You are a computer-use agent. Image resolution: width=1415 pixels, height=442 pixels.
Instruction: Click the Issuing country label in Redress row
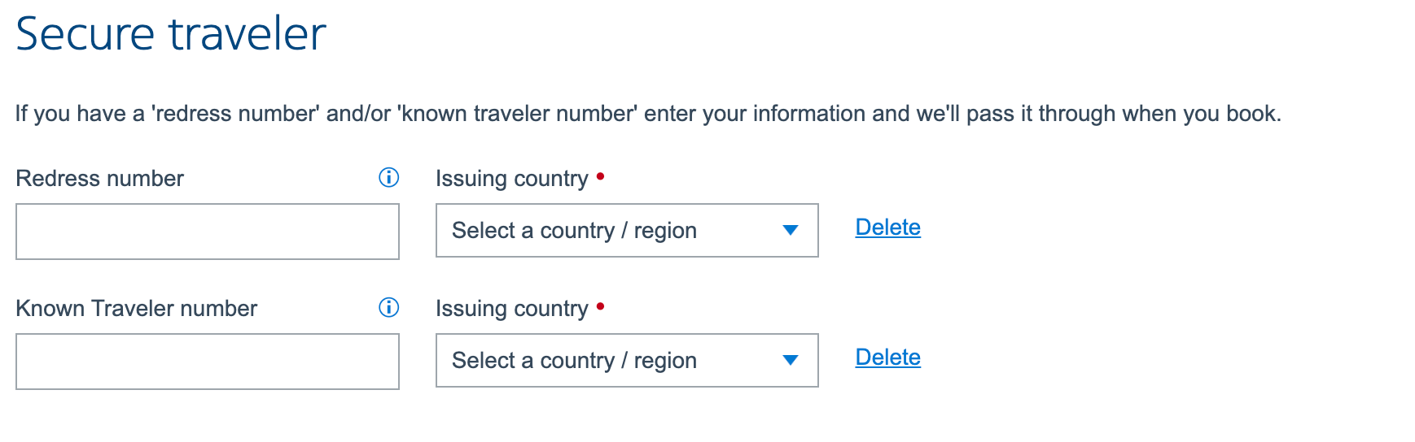(x=511, y=179)
